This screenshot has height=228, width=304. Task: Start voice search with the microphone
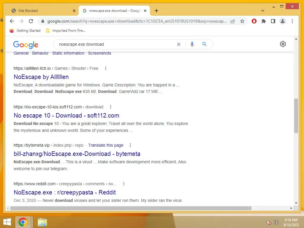192,44
